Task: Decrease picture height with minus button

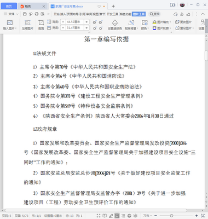Action: coord(63,22)
